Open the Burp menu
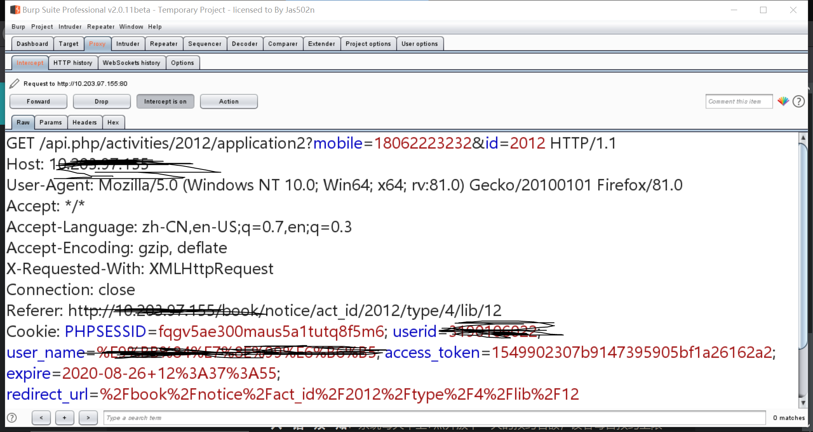 pyautogui.click(x=18, y=27)
